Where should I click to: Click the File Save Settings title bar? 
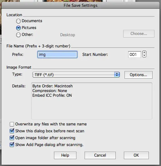point(80,5)
